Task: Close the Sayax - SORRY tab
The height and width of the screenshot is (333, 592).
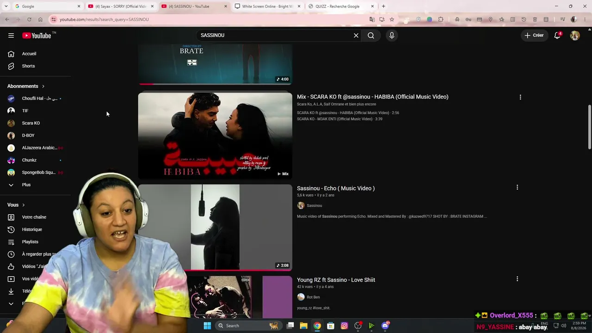Action: [x=152, y=6]
